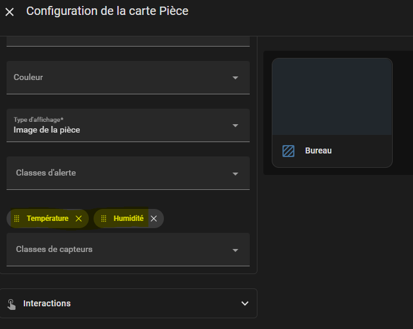Click the Bureau card preview image

pos(332,97)
